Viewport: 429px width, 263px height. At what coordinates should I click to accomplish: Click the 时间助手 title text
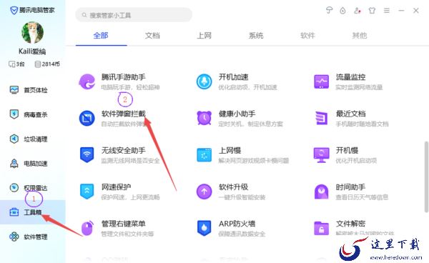351,187
